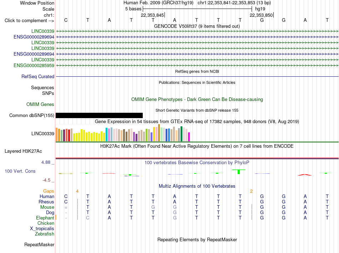Click the 4.88 PhyloP upper limit value

46,162
